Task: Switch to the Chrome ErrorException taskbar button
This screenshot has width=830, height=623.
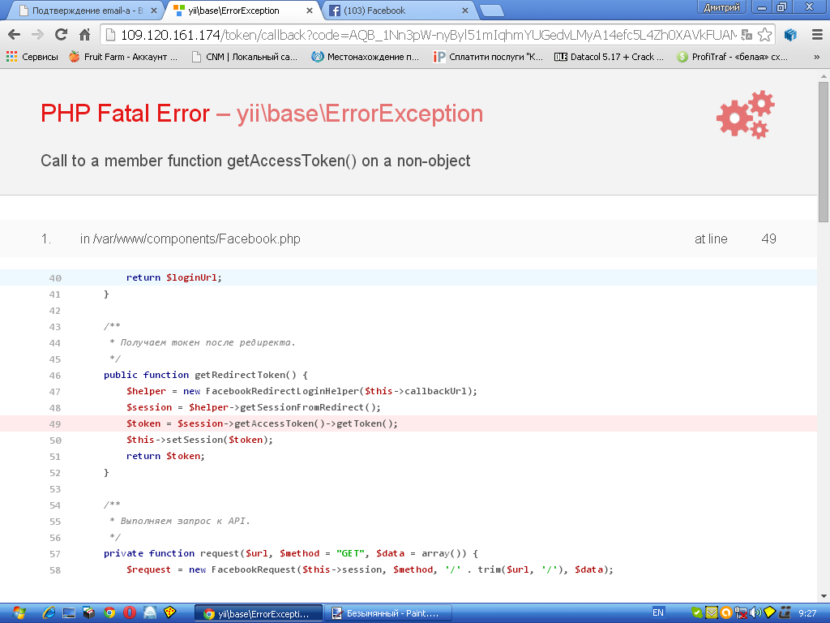Action: coord(259,613)
